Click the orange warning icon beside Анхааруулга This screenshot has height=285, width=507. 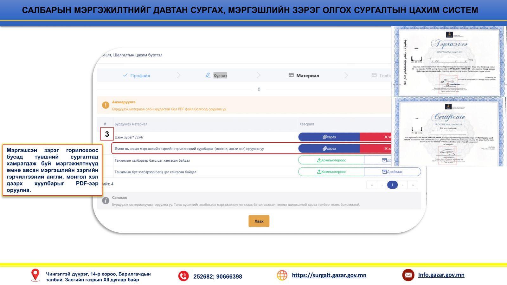click(106, 105)
